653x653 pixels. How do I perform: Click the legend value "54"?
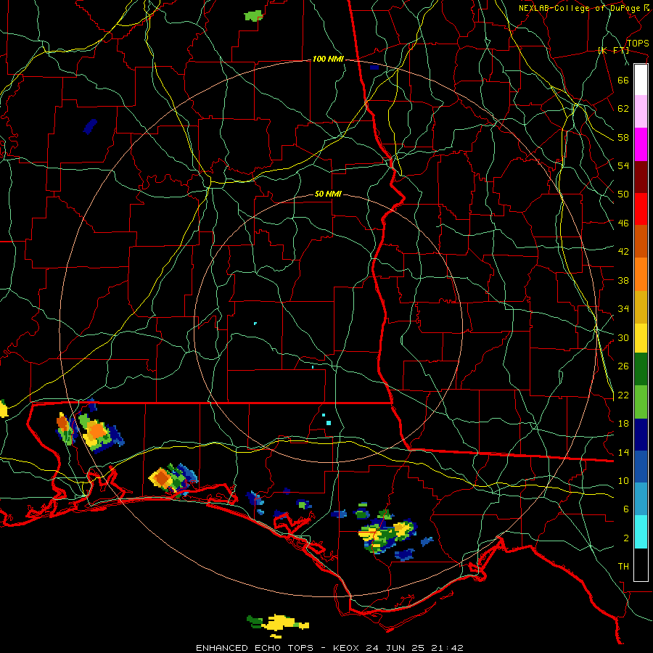click(x=623, y=165)
